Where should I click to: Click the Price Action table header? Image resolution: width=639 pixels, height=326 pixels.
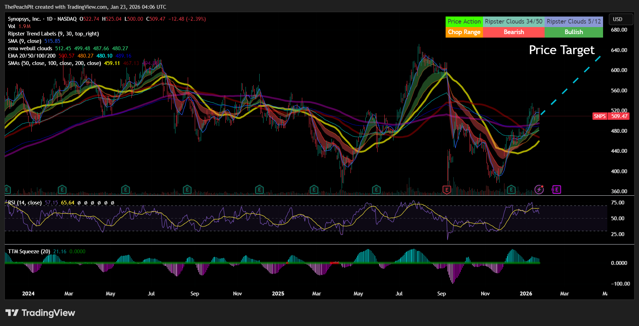tap(464, 21)
